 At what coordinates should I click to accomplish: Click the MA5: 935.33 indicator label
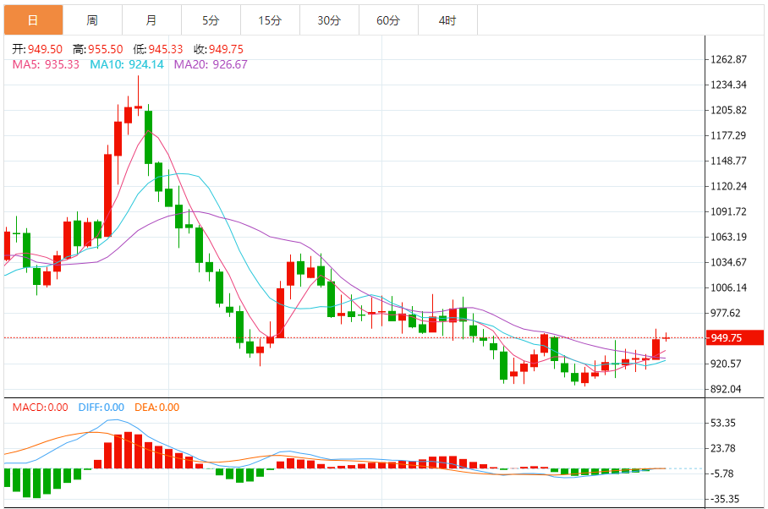click(46, 64)
